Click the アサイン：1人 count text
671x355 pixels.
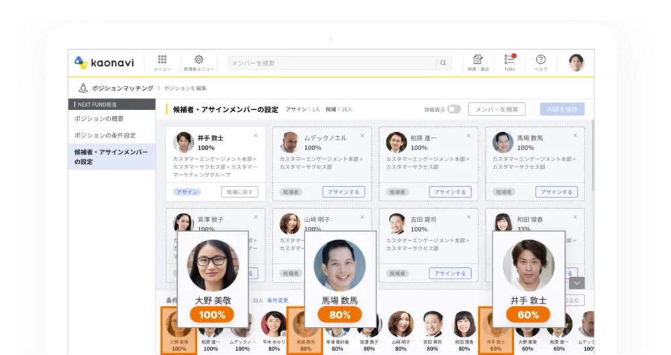303,109
